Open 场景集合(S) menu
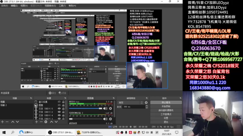This screenshot has height=136, width=243. pos(50,6)
